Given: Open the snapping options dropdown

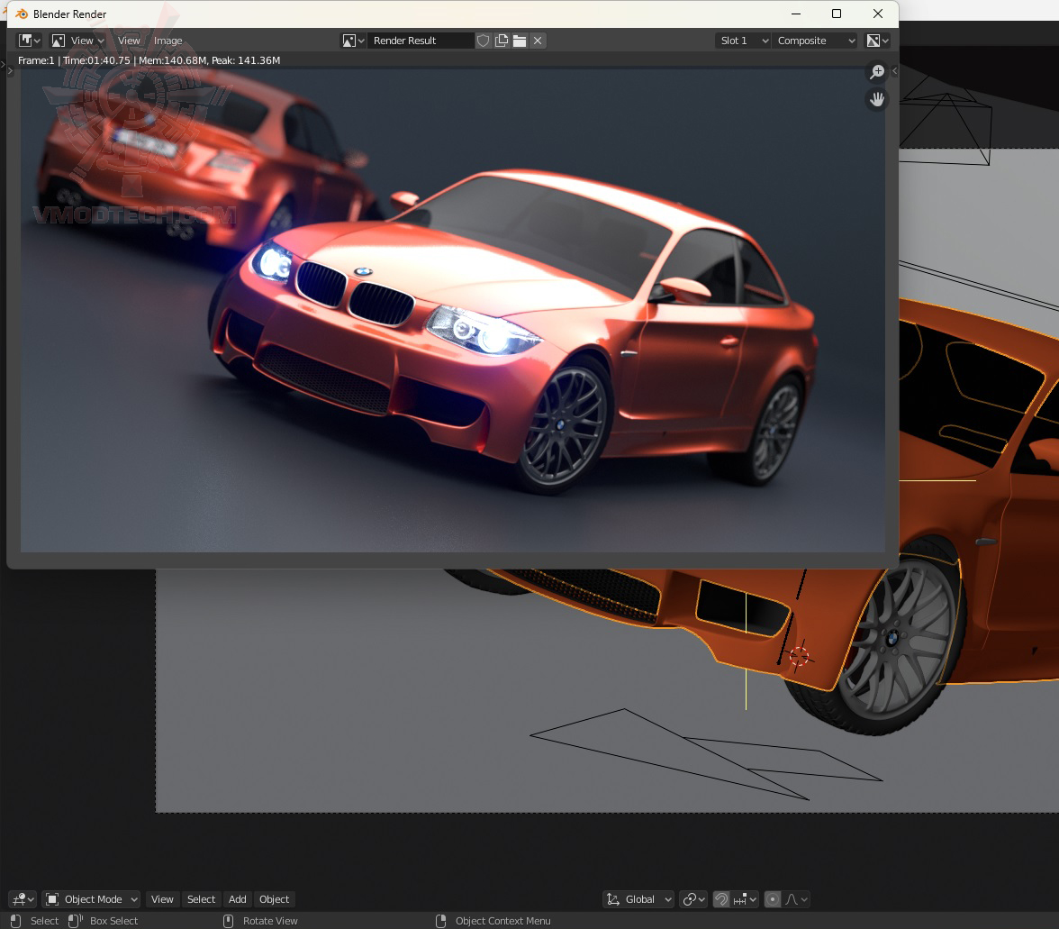Looking at the screenshot, I should click(x=745, y=899).
